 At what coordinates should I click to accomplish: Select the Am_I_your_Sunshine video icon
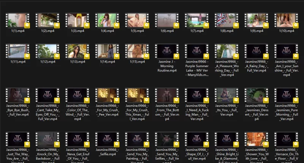pos(287,51)
